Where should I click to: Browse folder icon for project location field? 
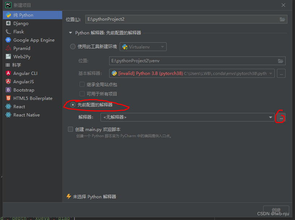pos(282,19)
